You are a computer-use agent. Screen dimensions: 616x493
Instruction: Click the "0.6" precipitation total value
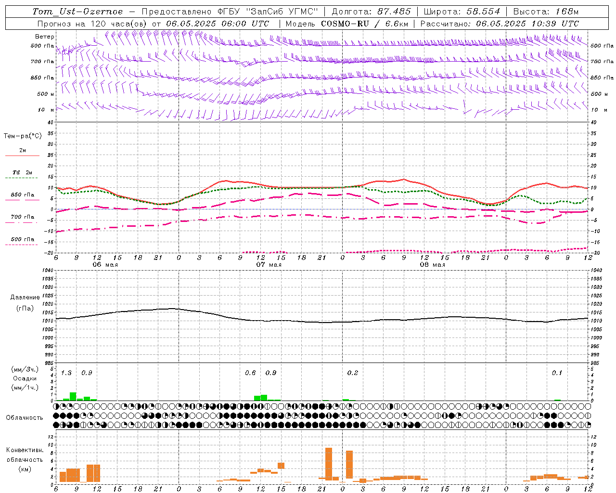[x=250, y=373]
